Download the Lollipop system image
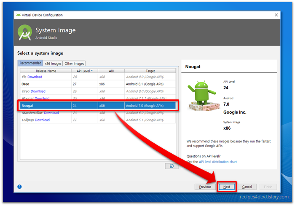Image resolution: width=295 pixels, height=206 pixels. pos(42,120)
